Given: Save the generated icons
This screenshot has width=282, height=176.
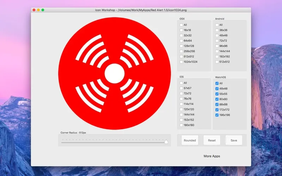Looking at the screenshot, I should 234,140.
